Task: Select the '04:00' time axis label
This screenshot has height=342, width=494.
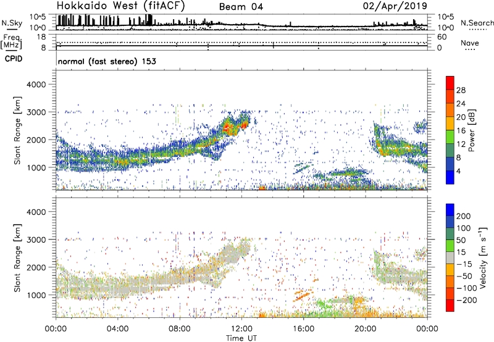Action: click(117, 329)
